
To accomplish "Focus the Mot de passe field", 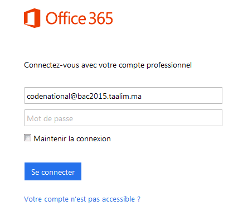I will tap(123, 118).
